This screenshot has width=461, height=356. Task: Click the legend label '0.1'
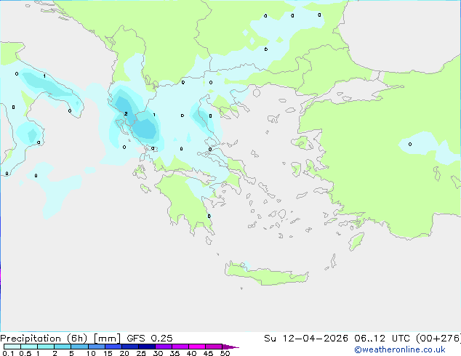pyautogui.click(x=8, y=353)
